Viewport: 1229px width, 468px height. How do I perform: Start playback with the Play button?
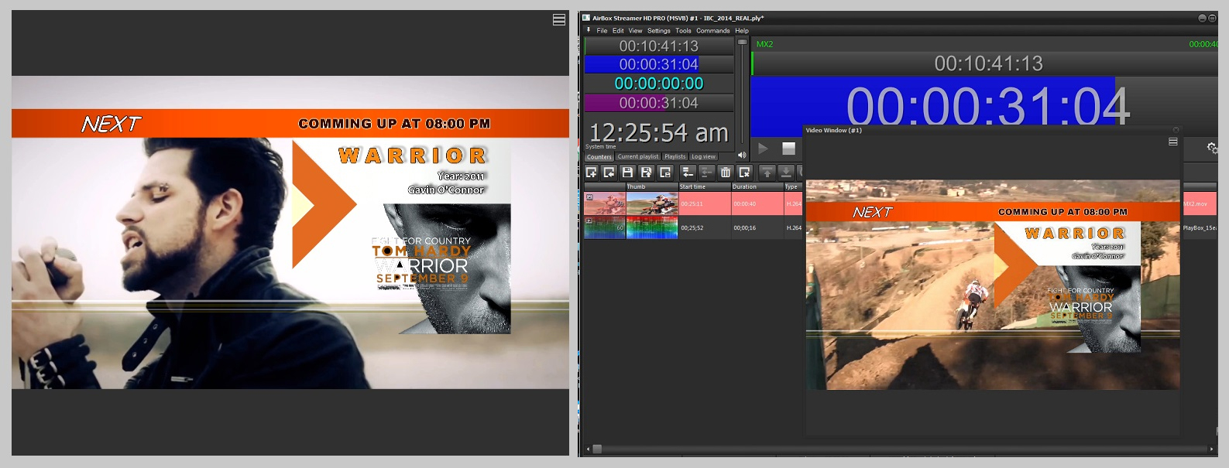point(764,149)
